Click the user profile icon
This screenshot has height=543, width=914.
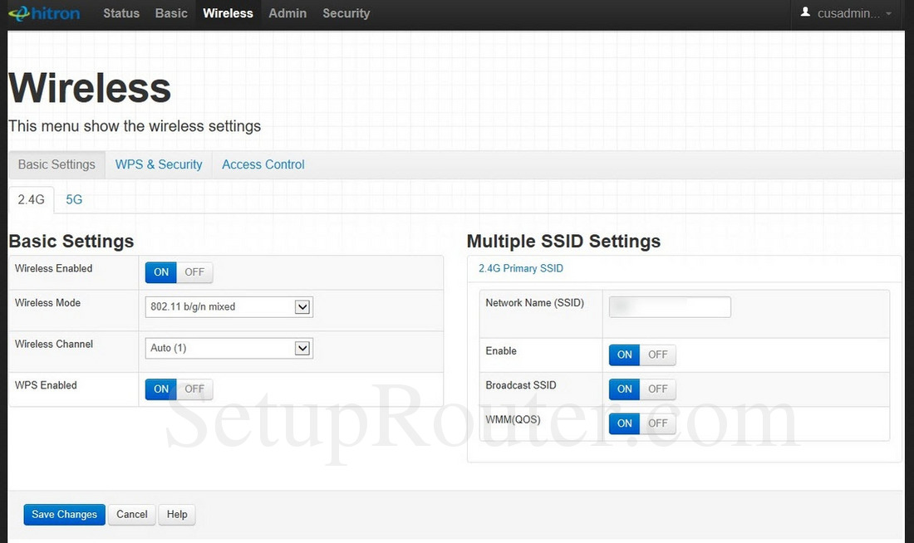point(805,12)
